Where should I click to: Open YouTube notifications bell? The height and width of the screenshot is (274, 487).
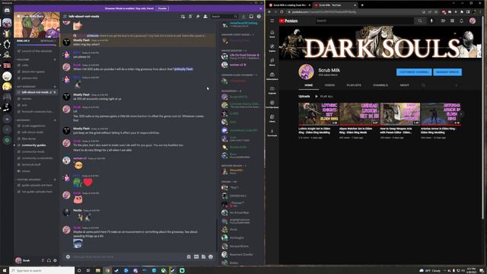(462, 21)
